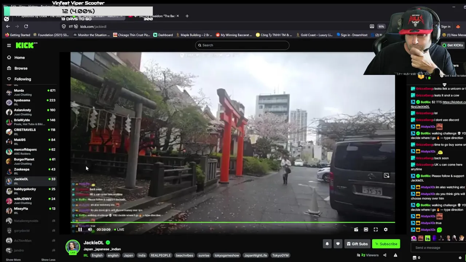Switch to the Ice Poseidon tab
This screenshot has width=466, height=262.
(x=155, y=16)
